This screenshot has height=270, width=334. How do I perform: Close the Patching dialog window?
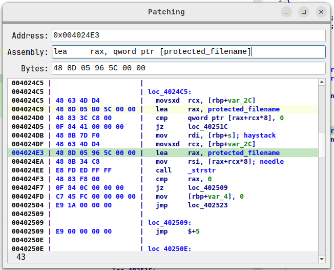coord(321,11)
